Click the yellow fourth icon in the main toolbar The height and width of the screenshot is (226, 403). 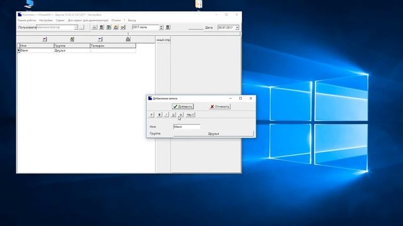116,27
